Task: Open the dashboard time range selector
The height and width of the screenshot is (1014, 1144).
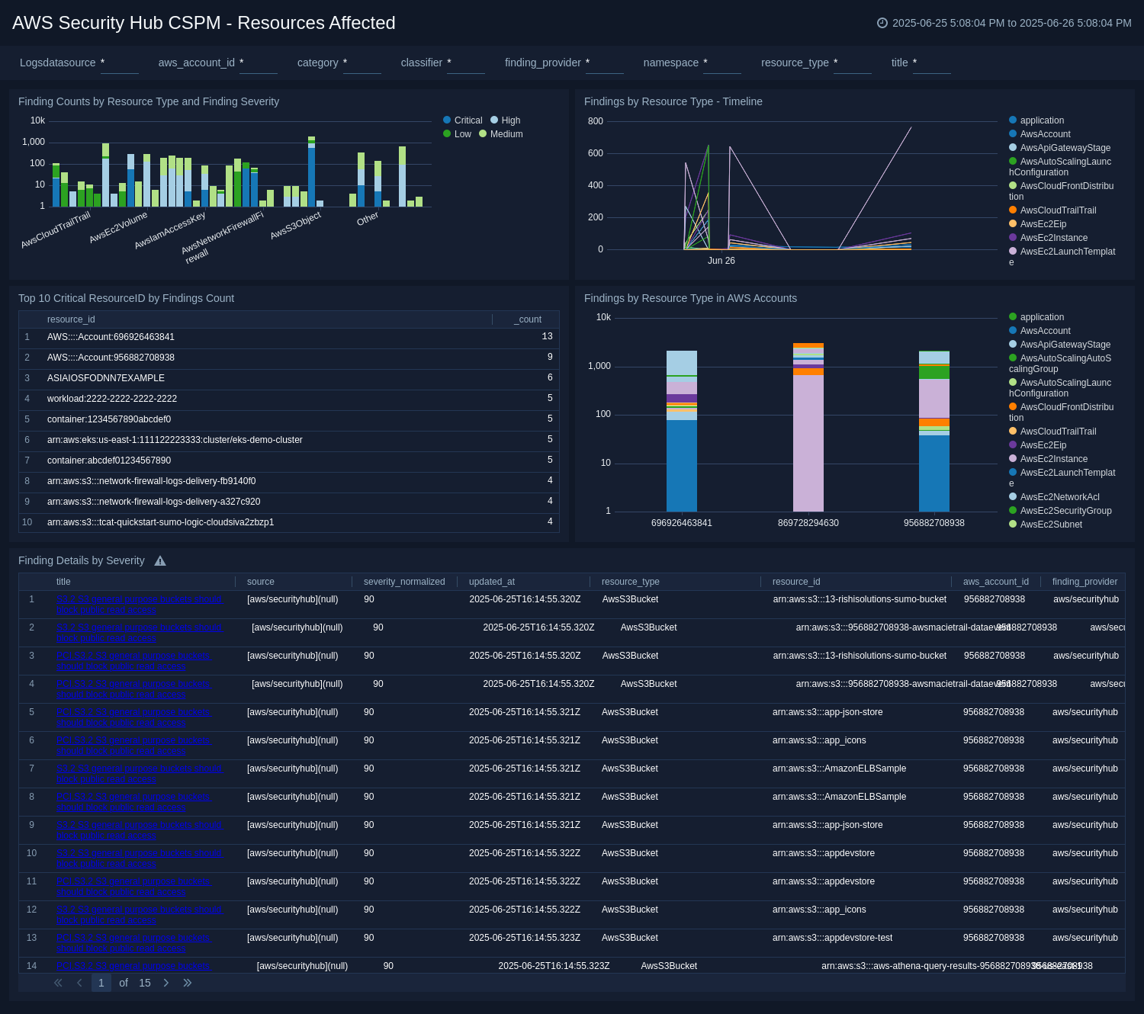Action: pyautogui.click(x=1004, y=23)
